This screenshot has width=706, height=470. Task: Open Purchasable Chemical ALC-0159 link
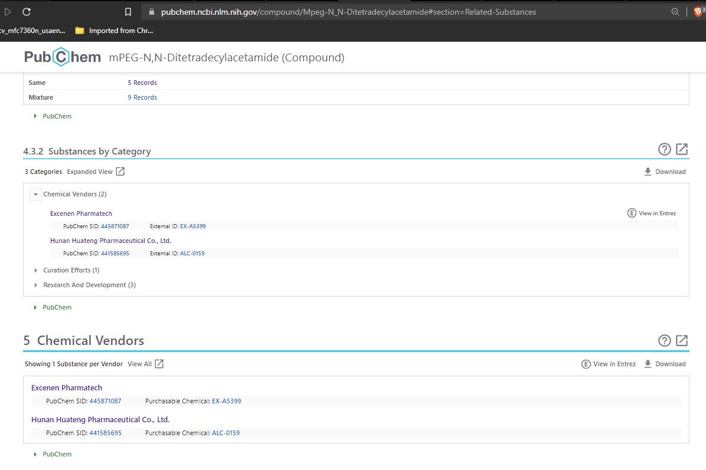pos(225,433)
